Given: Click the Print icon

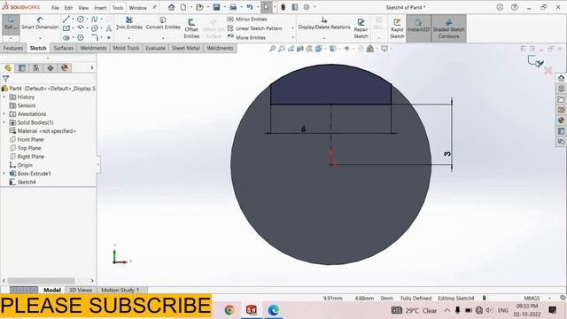Looking at the screenshot, I should (233, 7).
